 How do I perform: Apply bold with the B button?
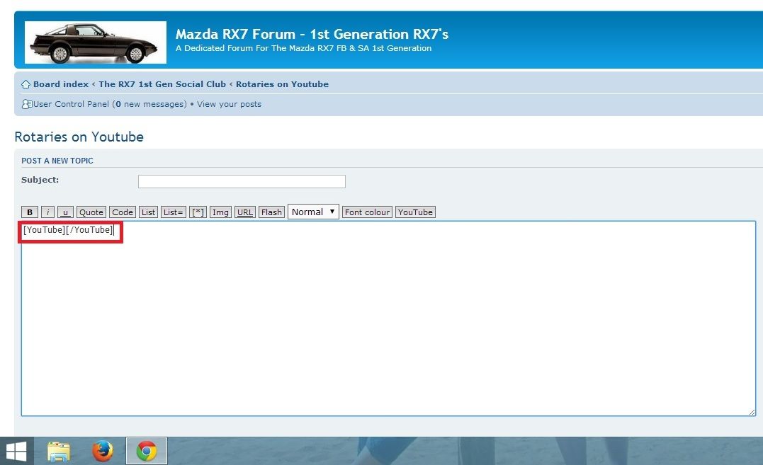[x=30, y=212]
